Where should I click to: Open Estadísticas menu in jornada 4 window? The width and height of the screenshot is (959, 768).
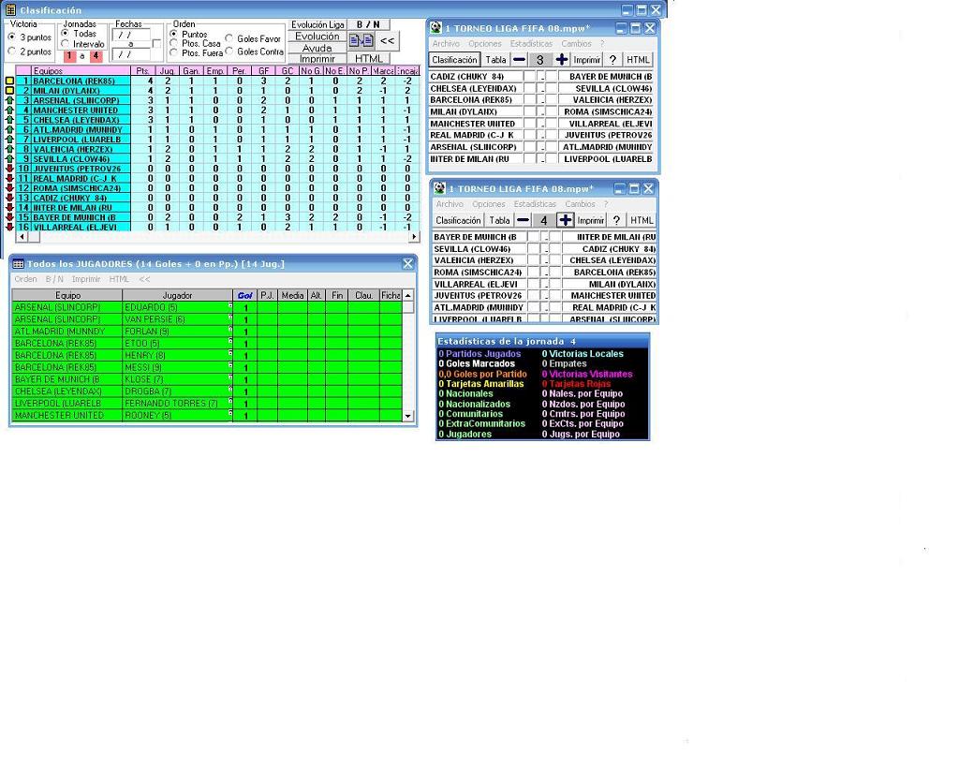point(535,204)
